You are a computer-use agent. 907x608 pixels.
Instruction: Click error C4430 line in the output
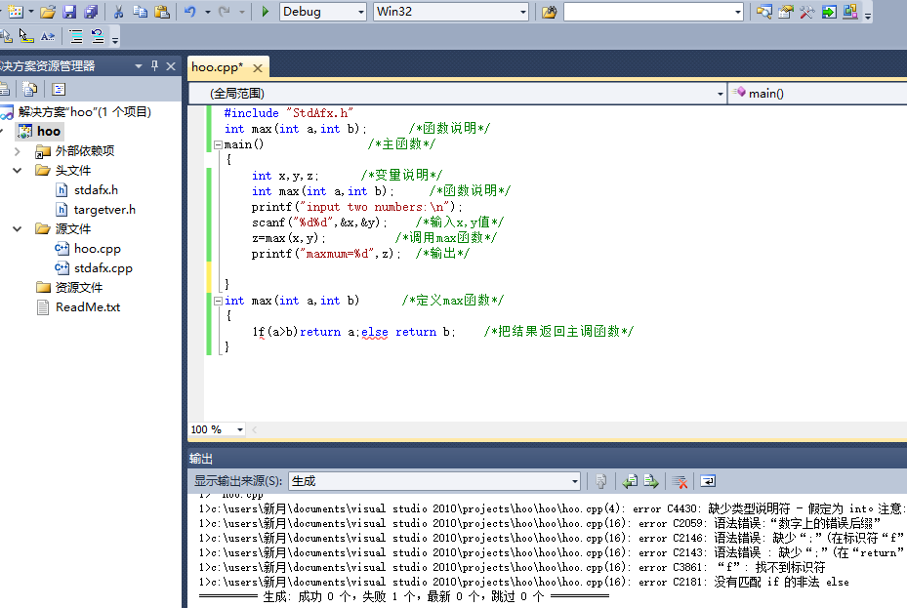[x=553, y=508]
